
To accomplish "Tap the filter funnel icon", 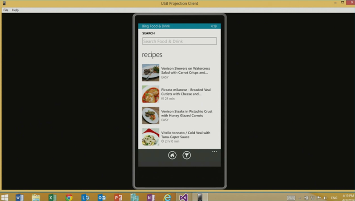I will click(186, 155).
